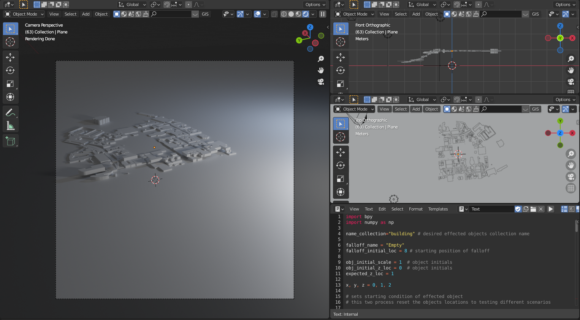Click the Rotate tool in Front Orthographic viewport
Screen dimensions: 580x320
pyautogui.click(x=341, y=70)
